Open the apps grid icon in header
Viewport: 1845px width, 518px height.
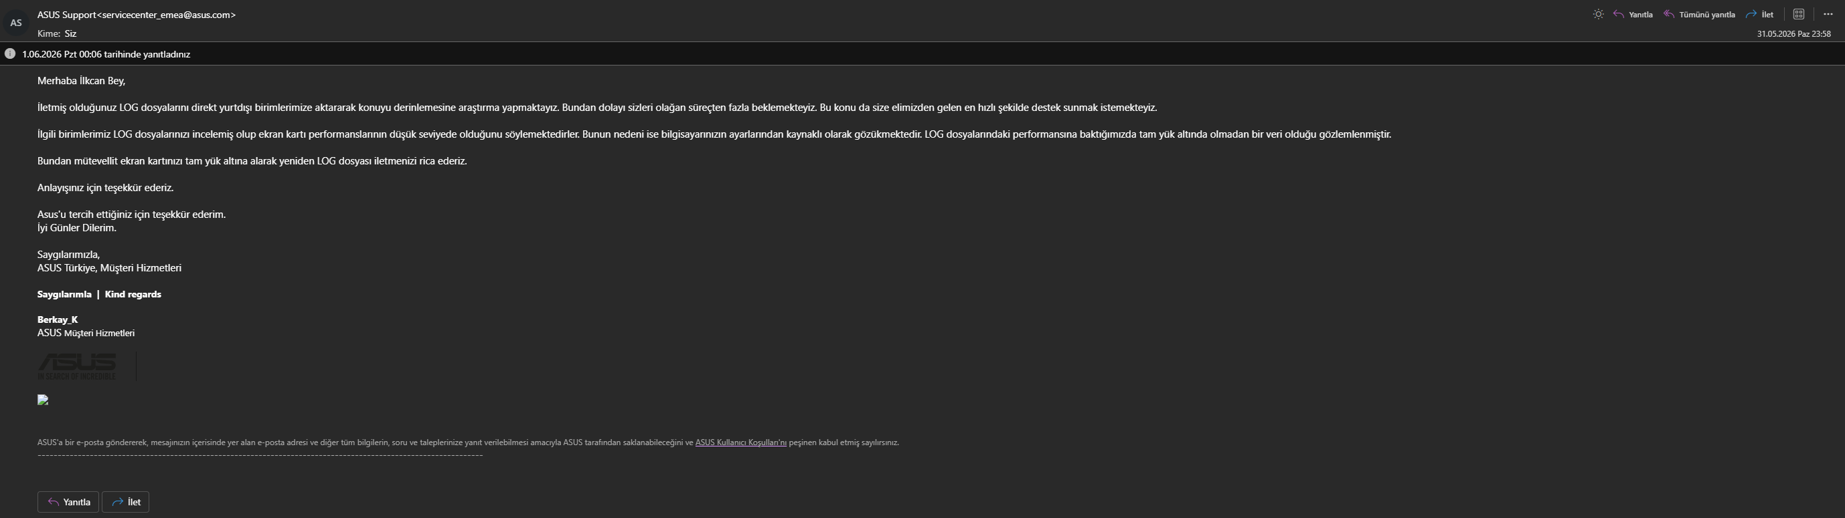coord(1798,14)
